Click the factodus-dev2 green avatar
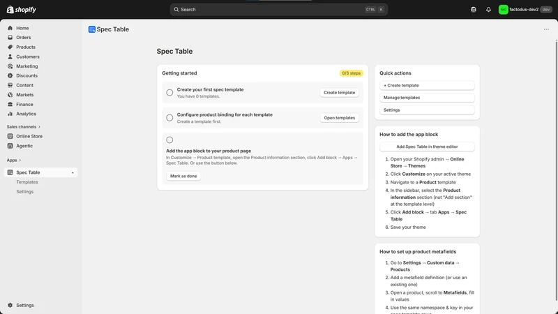Screen dimensions: 558x314 click(503, 10)
